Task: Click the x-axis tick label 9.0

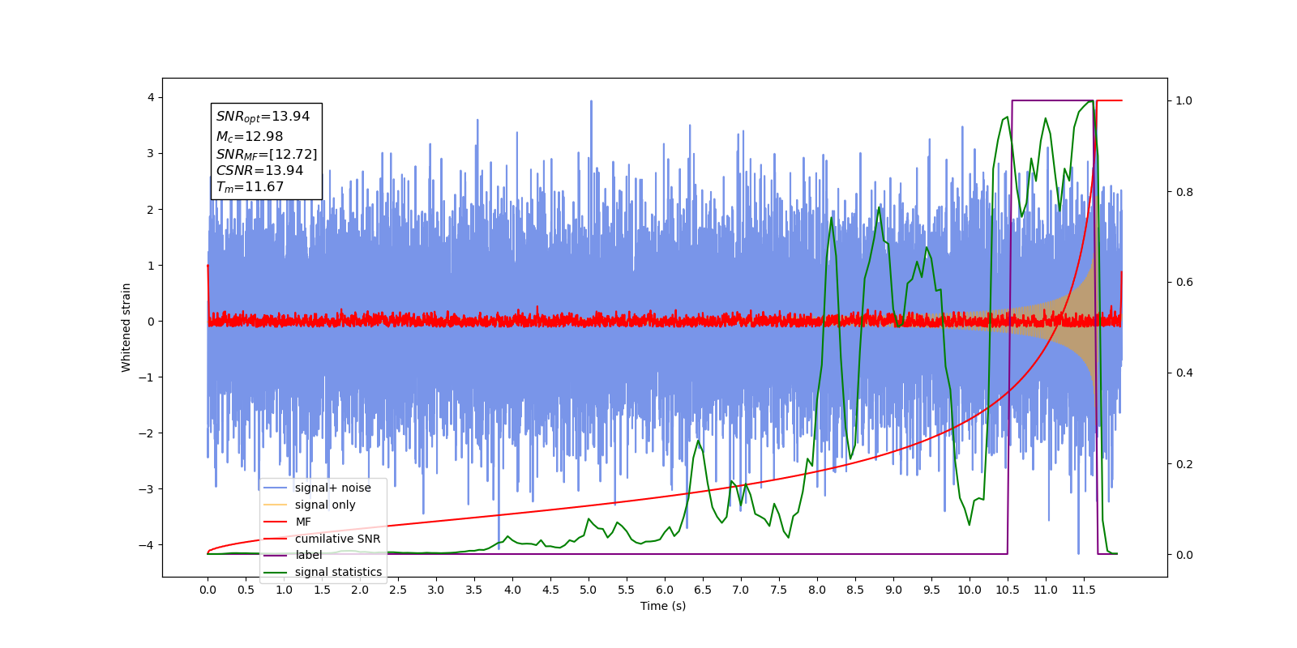Action: 893,590
